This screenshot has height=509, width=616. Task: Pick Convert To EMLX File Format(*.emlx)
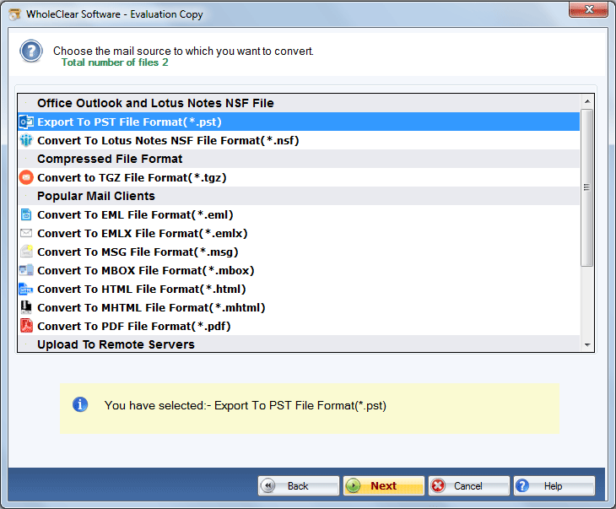pos(299,233)
